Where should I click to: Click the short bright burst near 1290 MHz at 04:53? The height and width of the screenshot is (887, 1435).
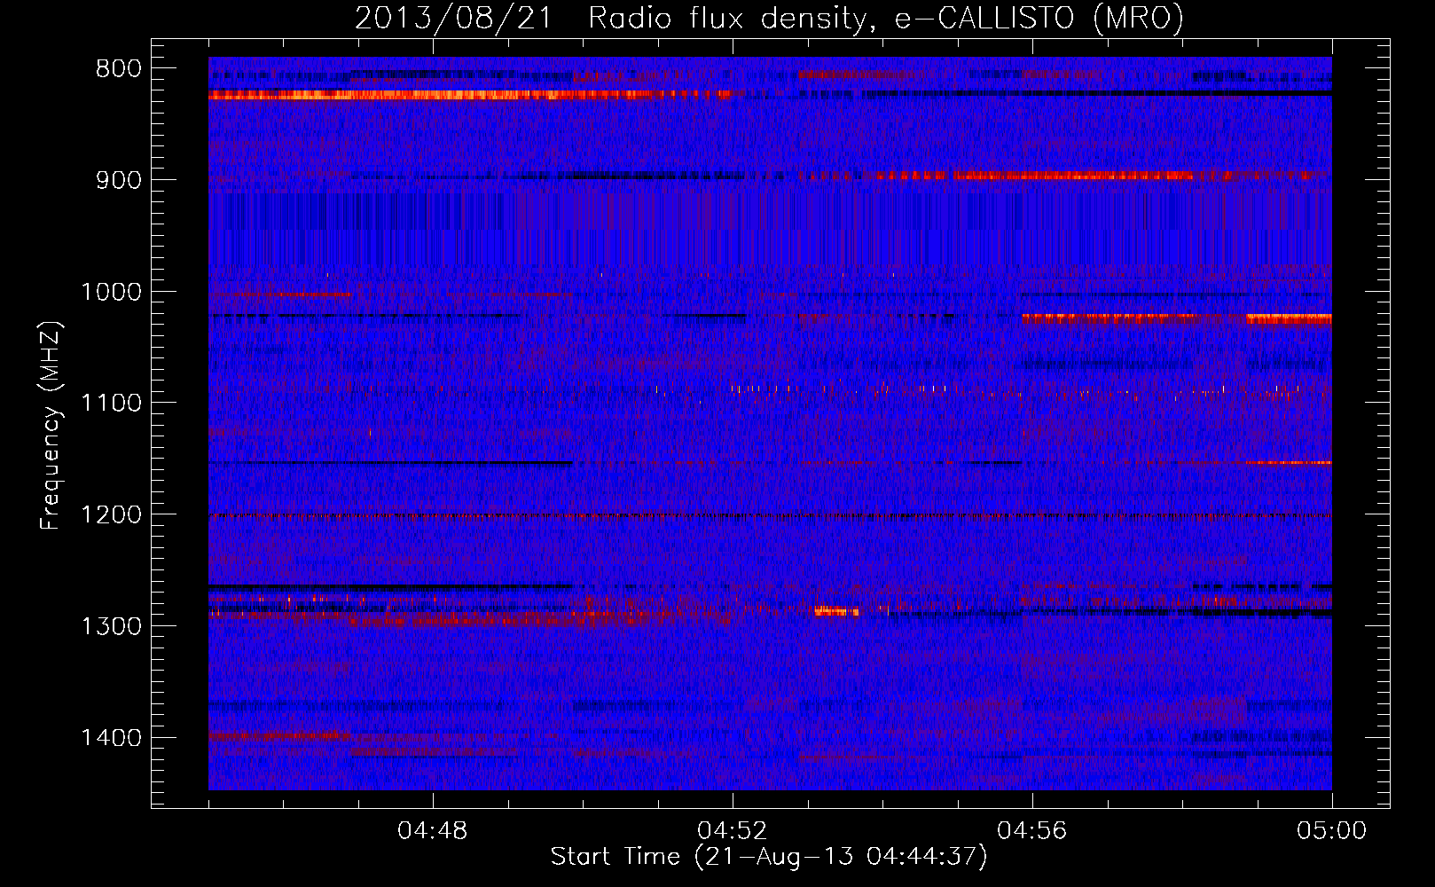[x=836, y=610]
